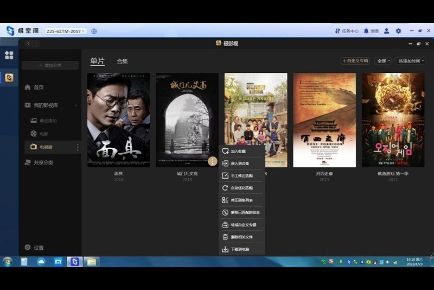
Task: Open 消息 notifications bell
Action: pyautogui.click(x=371, y=31)
